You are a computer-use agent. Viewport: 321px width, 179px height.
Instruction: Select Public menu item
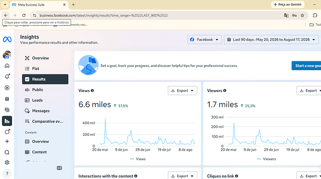[x=45, y=90]
